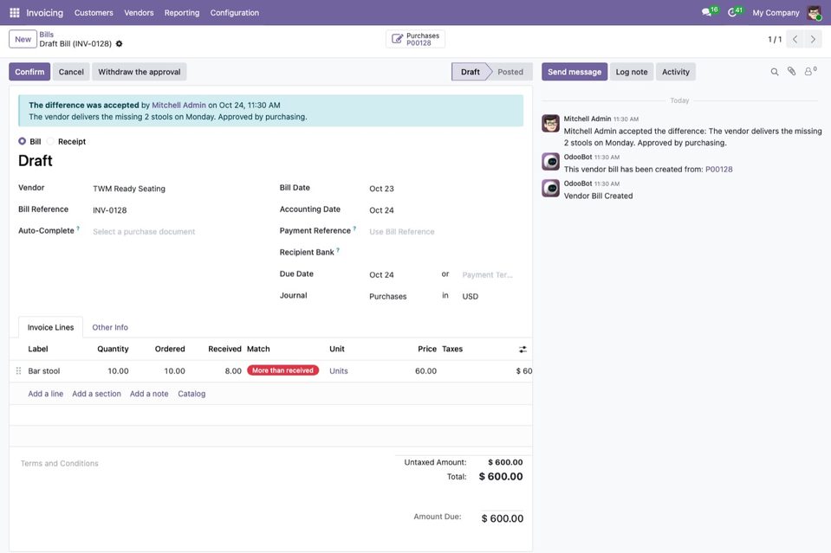
Task: Open the Vendors menu
Action: pos(139,13)
